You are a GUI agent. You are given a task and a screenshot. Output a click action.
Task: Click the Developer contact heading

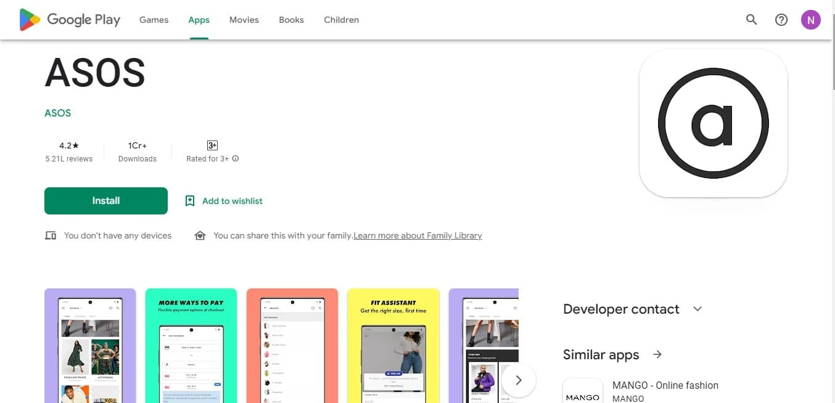coord(621,309)
